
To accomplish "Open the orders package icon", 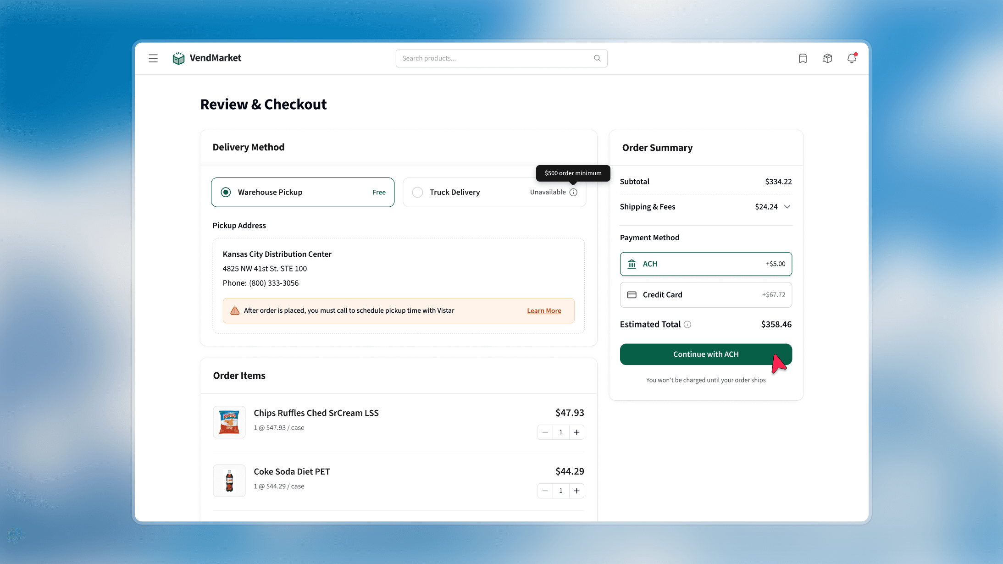I will click(827, 58).
